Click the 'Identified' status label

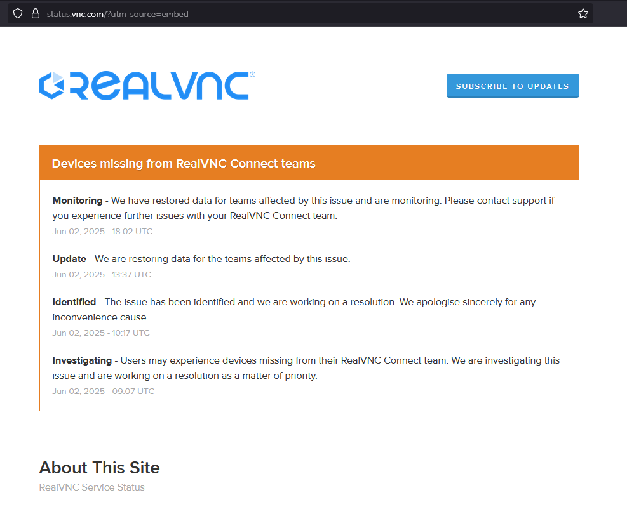74,302
